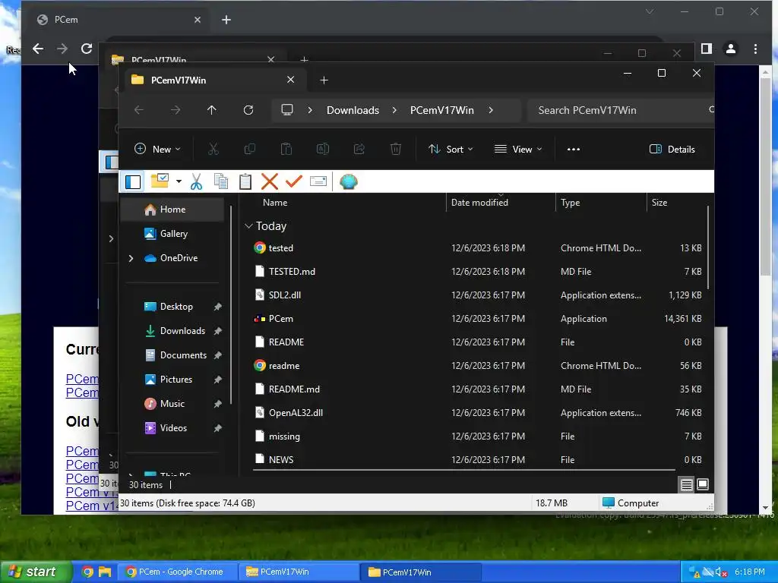Click the Paste clipboard icon in classic toolbar

point(245,182)
